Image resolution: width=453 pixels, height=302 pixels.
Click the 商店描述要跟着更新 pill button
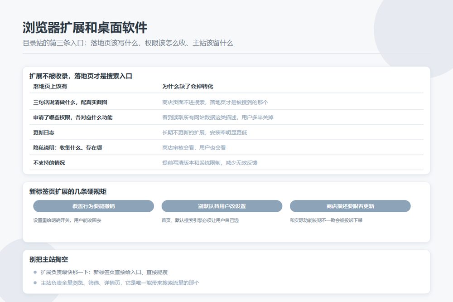click(x=350, y=206)
